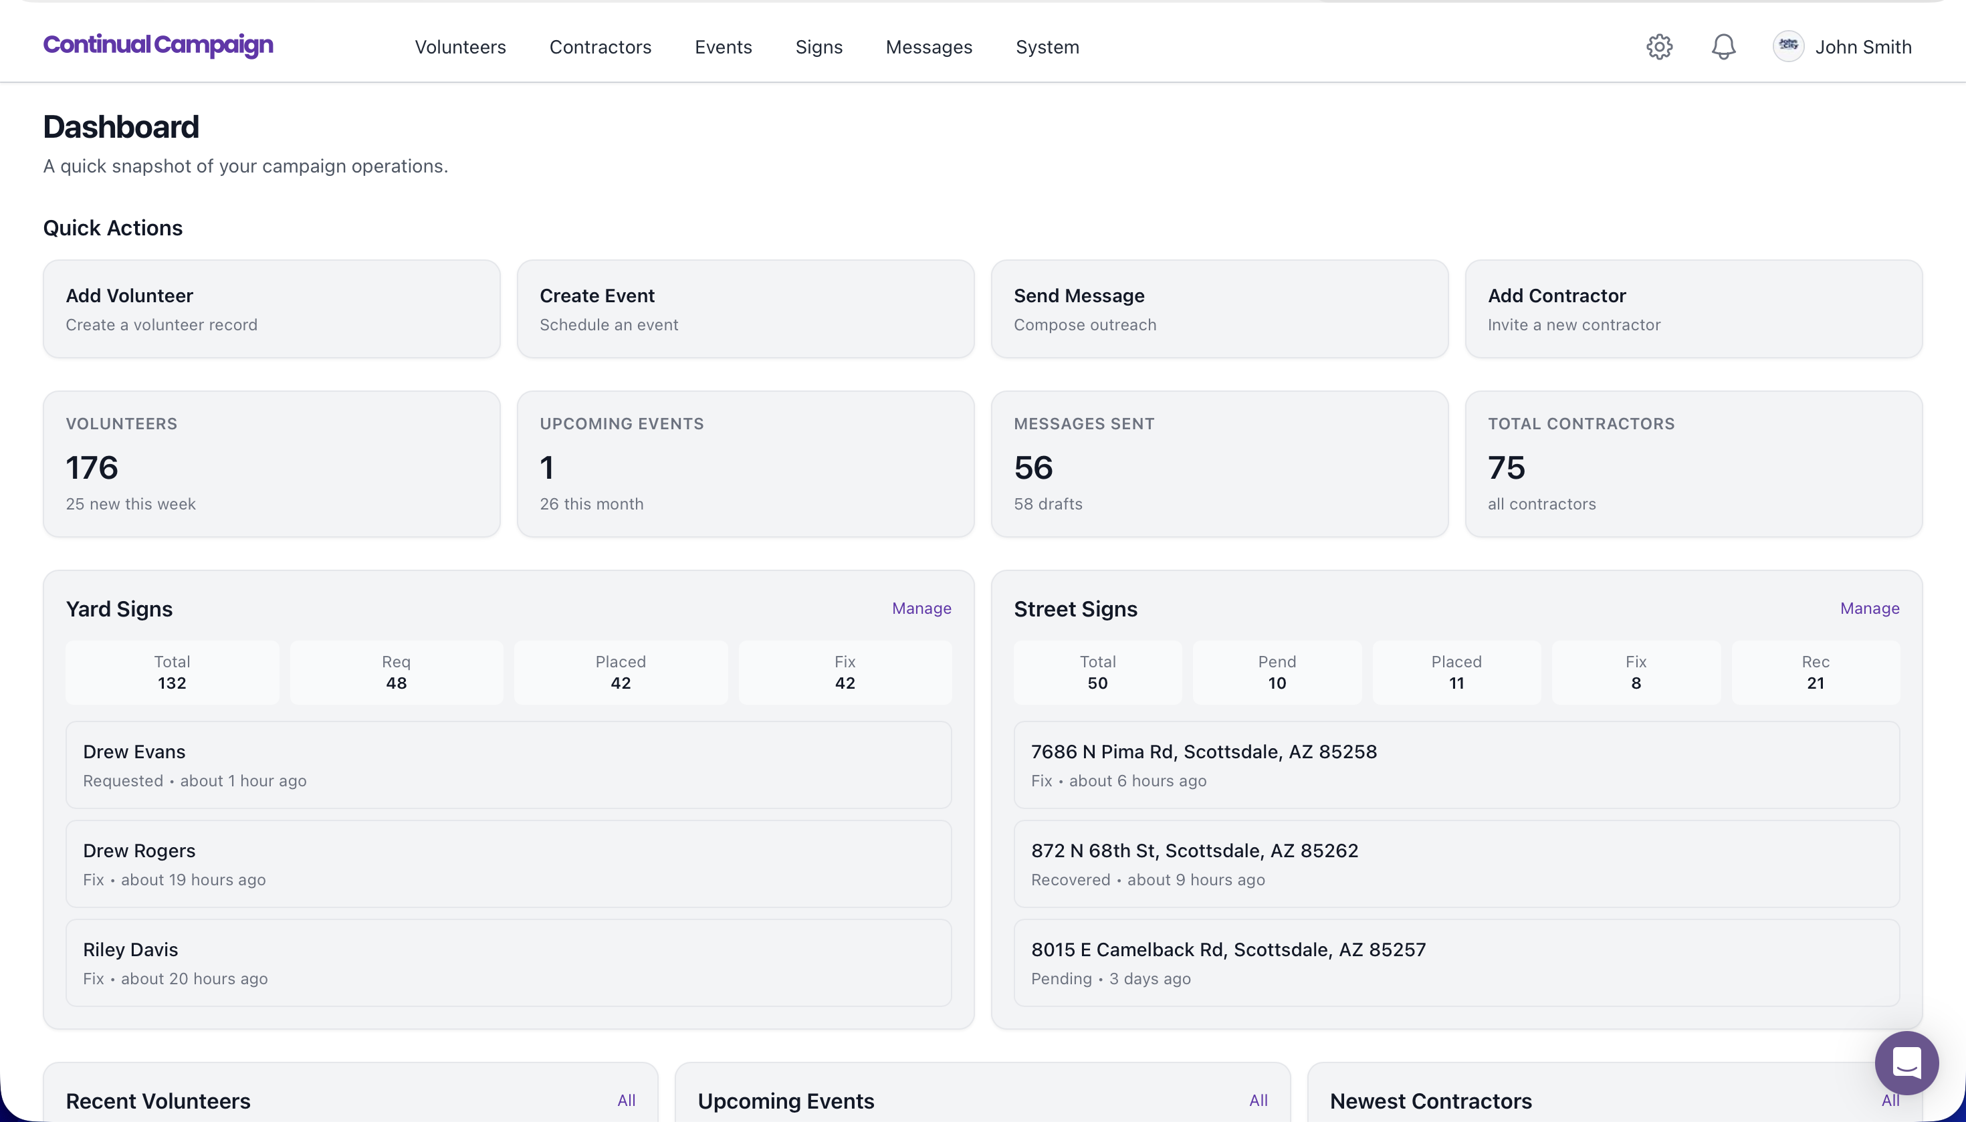Image resolution: width=1966 pixels, height=1122 pixels.
Task: Click Manage link for Street Signs
Action: click(1869, 608)
